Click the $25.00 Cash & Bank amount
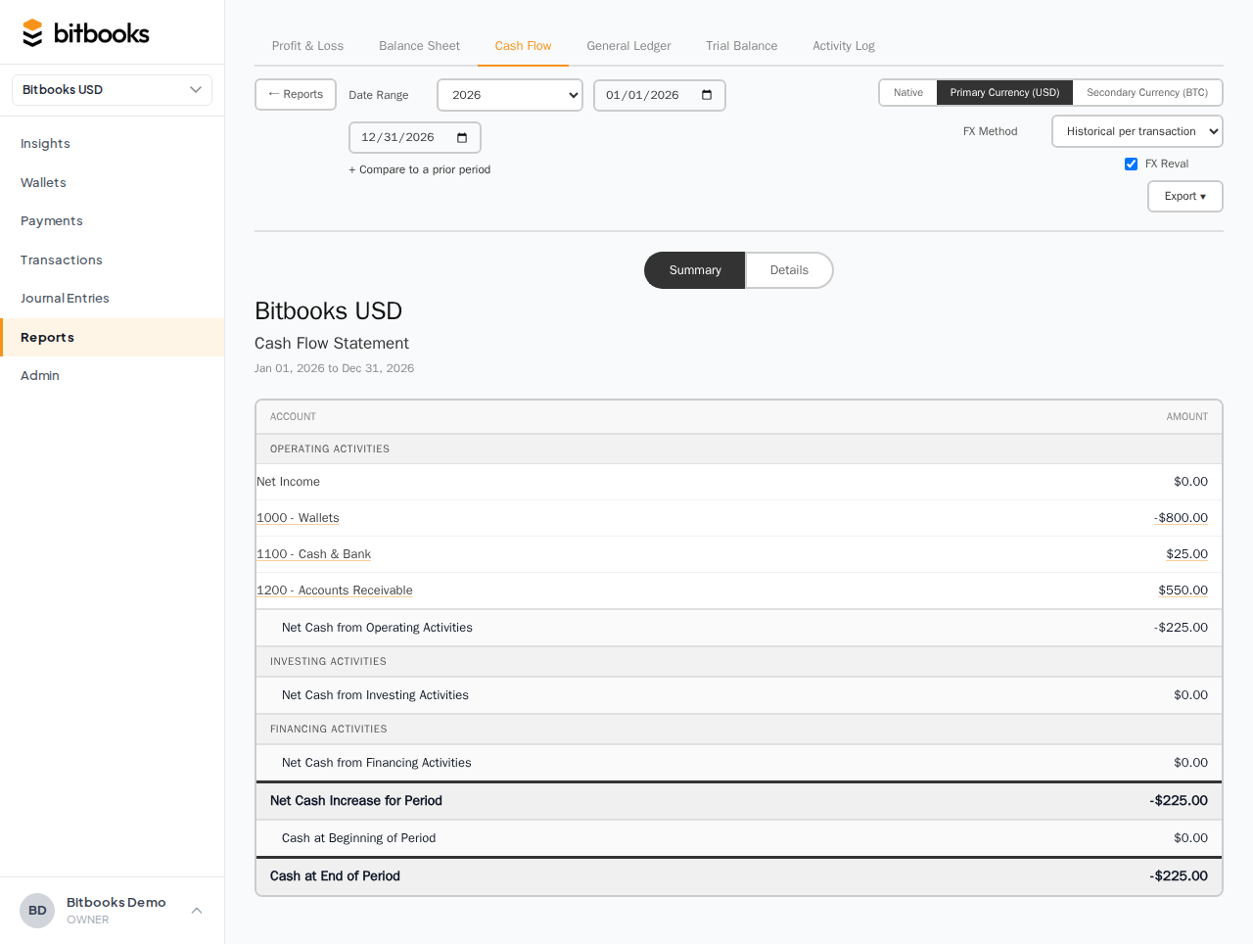1253x944 pixels. click(1186, 554)
